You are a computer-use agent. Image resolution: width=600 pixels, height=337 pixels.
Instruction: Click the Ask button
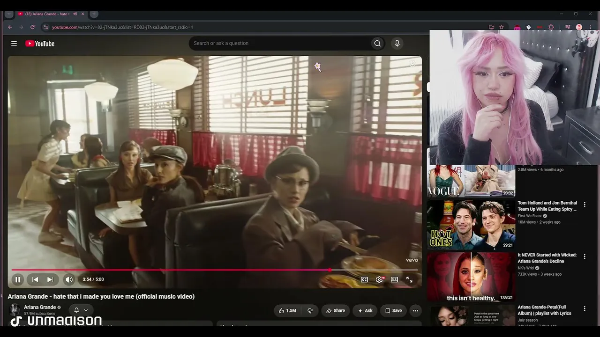pos(365,310)
